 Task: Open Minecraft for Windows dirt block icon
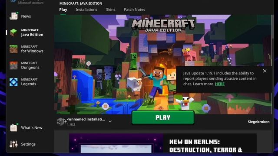click(x=13, y=49)
